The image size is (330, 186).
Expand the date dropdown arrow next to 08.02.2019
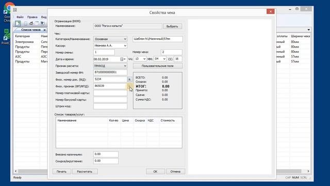coord(125,59)
